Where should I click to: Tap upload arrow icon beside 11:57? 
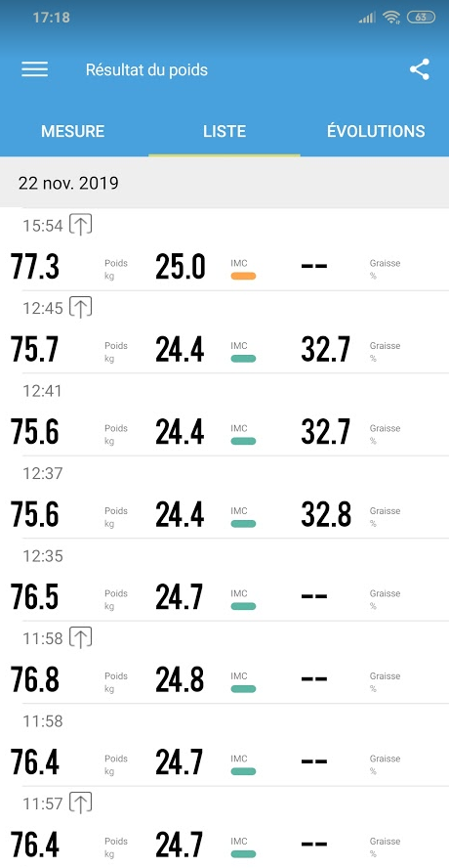click(x=81, y=803)
